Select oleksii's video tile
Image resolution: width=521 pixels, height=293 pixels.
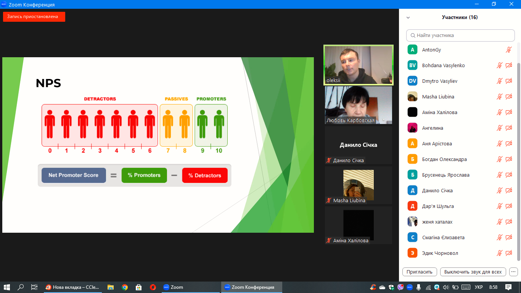pos(359,65)
